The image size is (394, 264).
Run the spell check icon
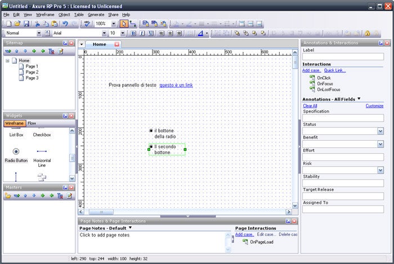[87, 24]
